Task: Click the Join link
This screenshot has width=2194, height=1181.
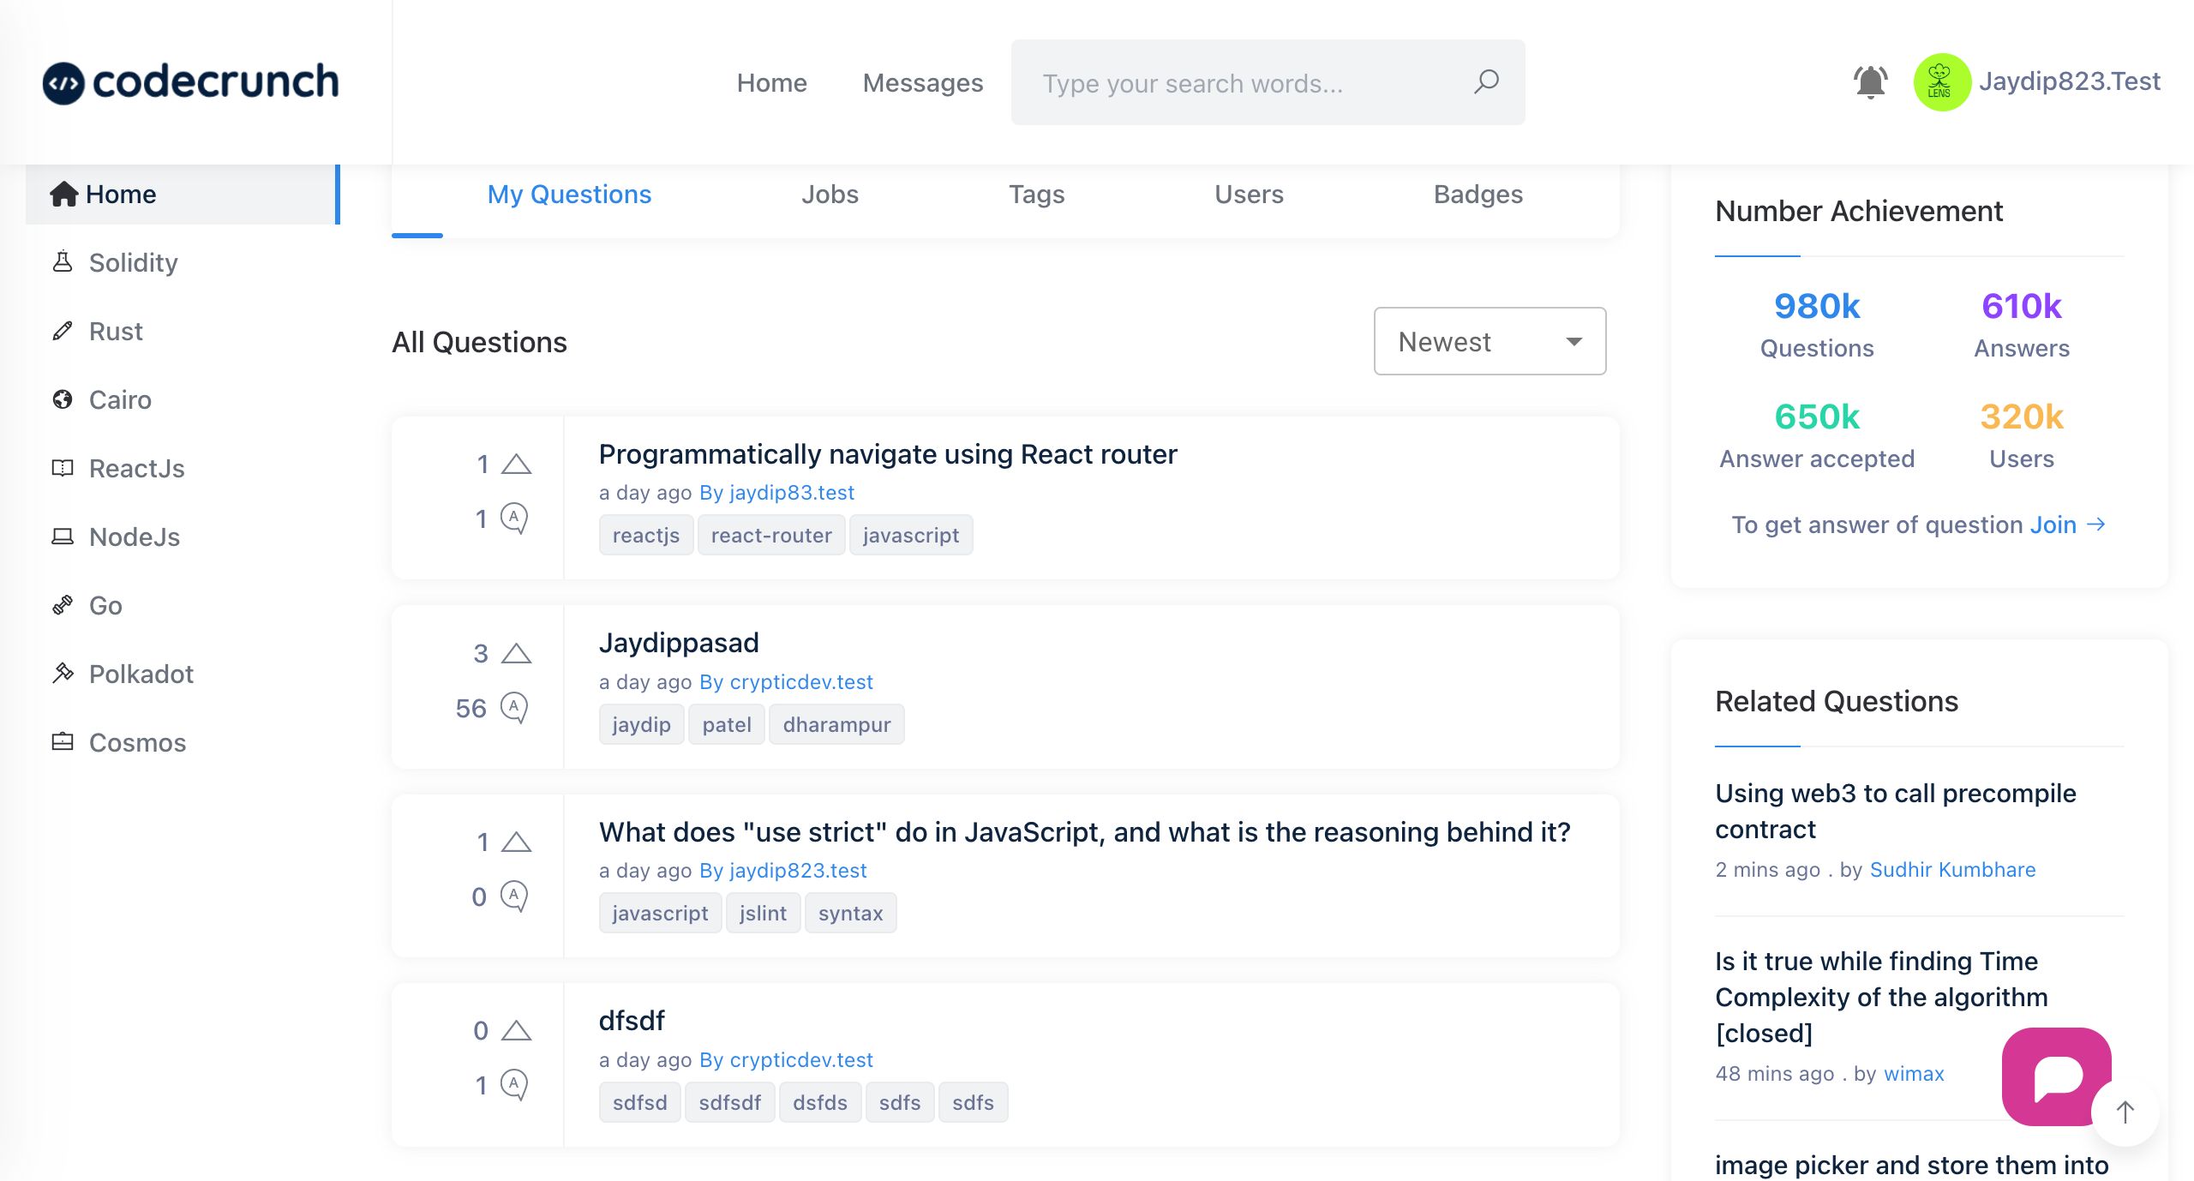Action: point(2053,525)
